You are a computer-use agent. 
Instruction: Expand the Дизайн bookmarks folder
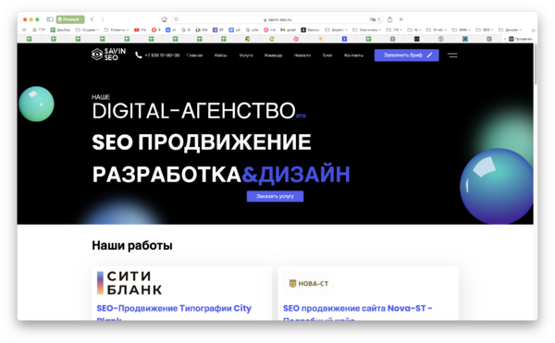click(510, 30)
